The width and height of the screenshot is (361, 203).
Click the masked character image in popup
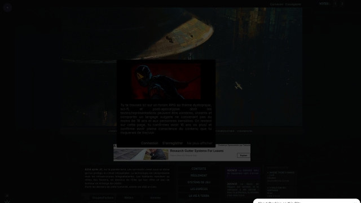coord(166,81)
